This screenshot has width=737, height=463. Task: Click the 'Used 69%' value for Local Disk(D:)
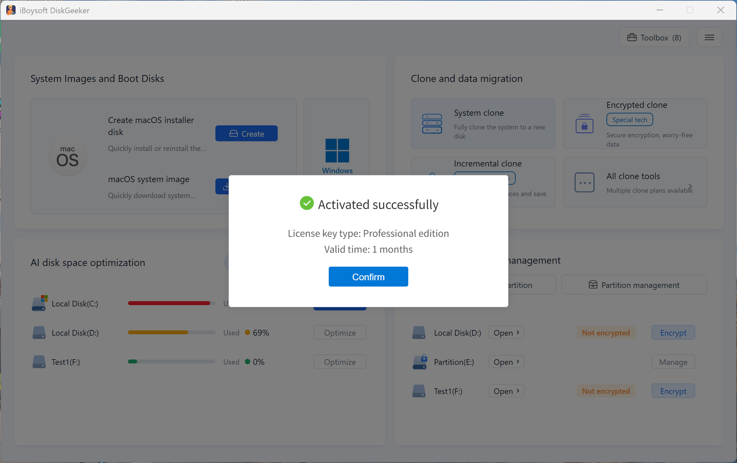click(x=246, y=333)
